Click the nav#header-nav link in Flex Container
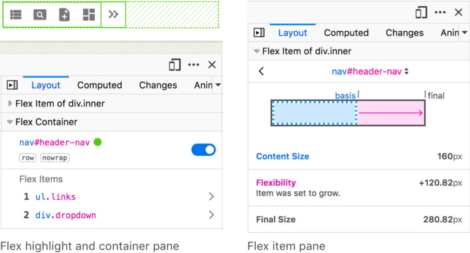470x253 pixels. coord(54,142)
